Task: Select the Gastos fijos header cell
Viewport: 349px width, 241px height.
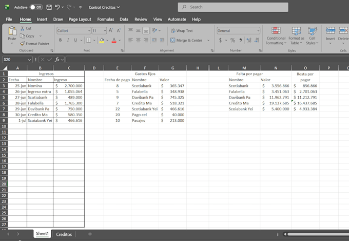Action: [145, 74]
